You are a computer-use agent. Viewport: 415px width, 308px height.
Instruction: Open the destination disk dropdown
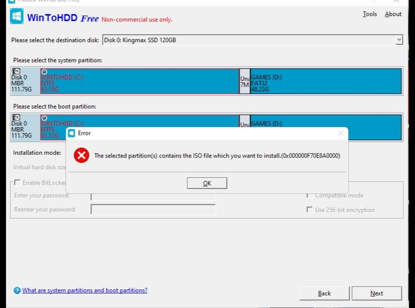tap(399, 40)
